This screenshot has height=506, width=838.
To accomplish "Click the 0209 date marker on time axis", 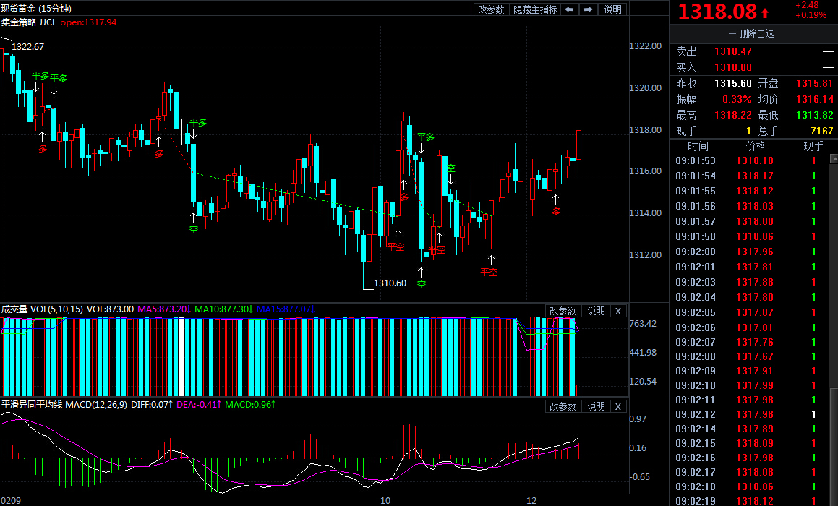I will (11, 501).
